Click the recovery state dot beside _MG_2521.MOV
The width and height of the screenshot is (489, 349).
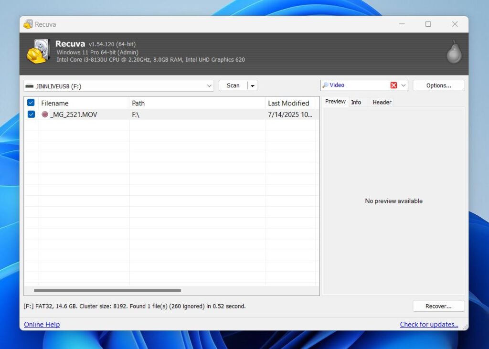coord(44,114)
